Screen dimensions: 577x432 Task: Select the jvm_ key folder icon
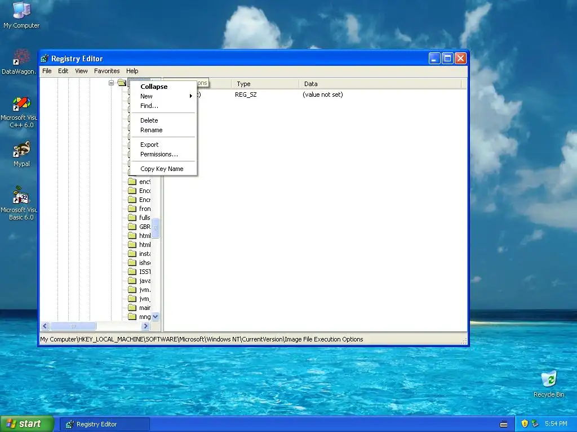132,299
